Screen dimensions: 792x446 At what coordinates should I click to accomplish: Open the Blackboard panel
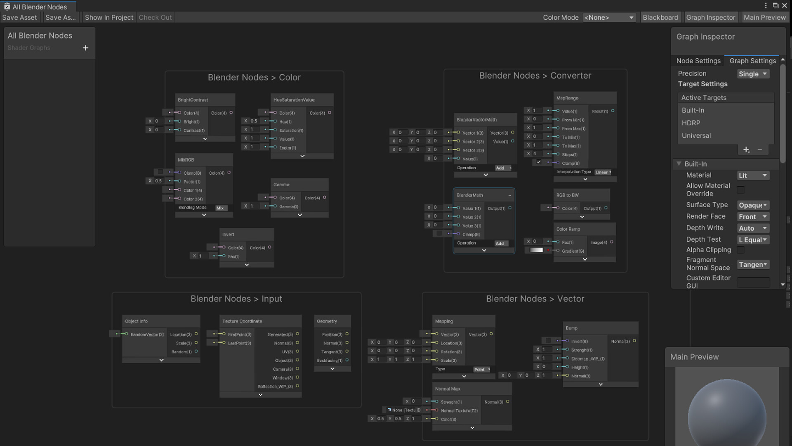click(660, 17)
